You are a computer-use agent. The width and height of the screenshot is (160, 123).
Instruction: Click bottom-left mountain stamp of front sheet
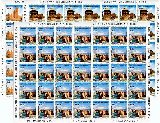coord(28,109)
